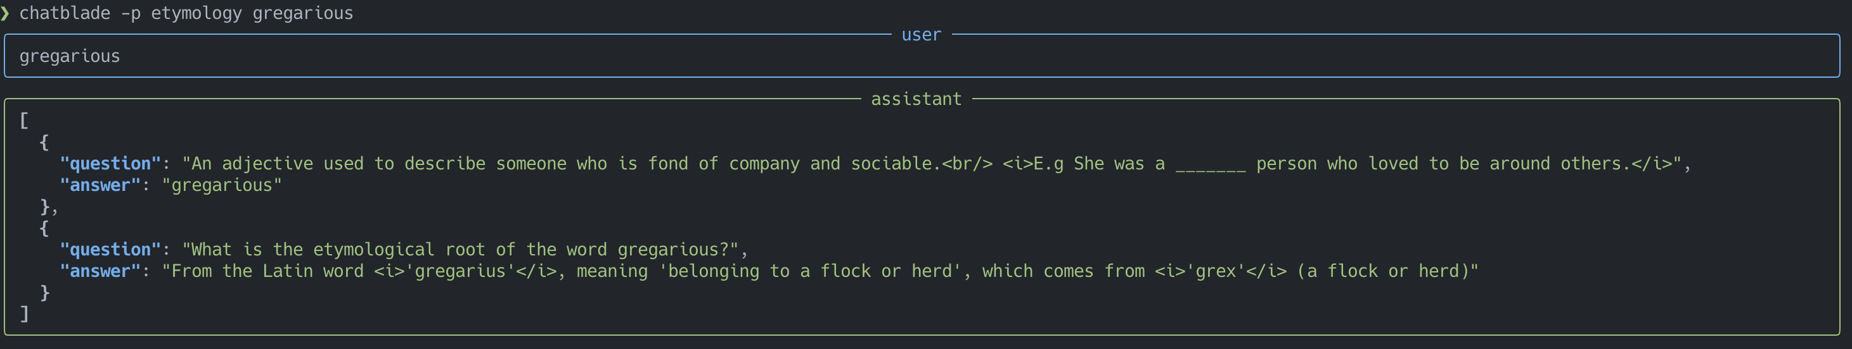Click the -p flag in the command line
Screen dimensions: 1852x349
click(131, 14)
